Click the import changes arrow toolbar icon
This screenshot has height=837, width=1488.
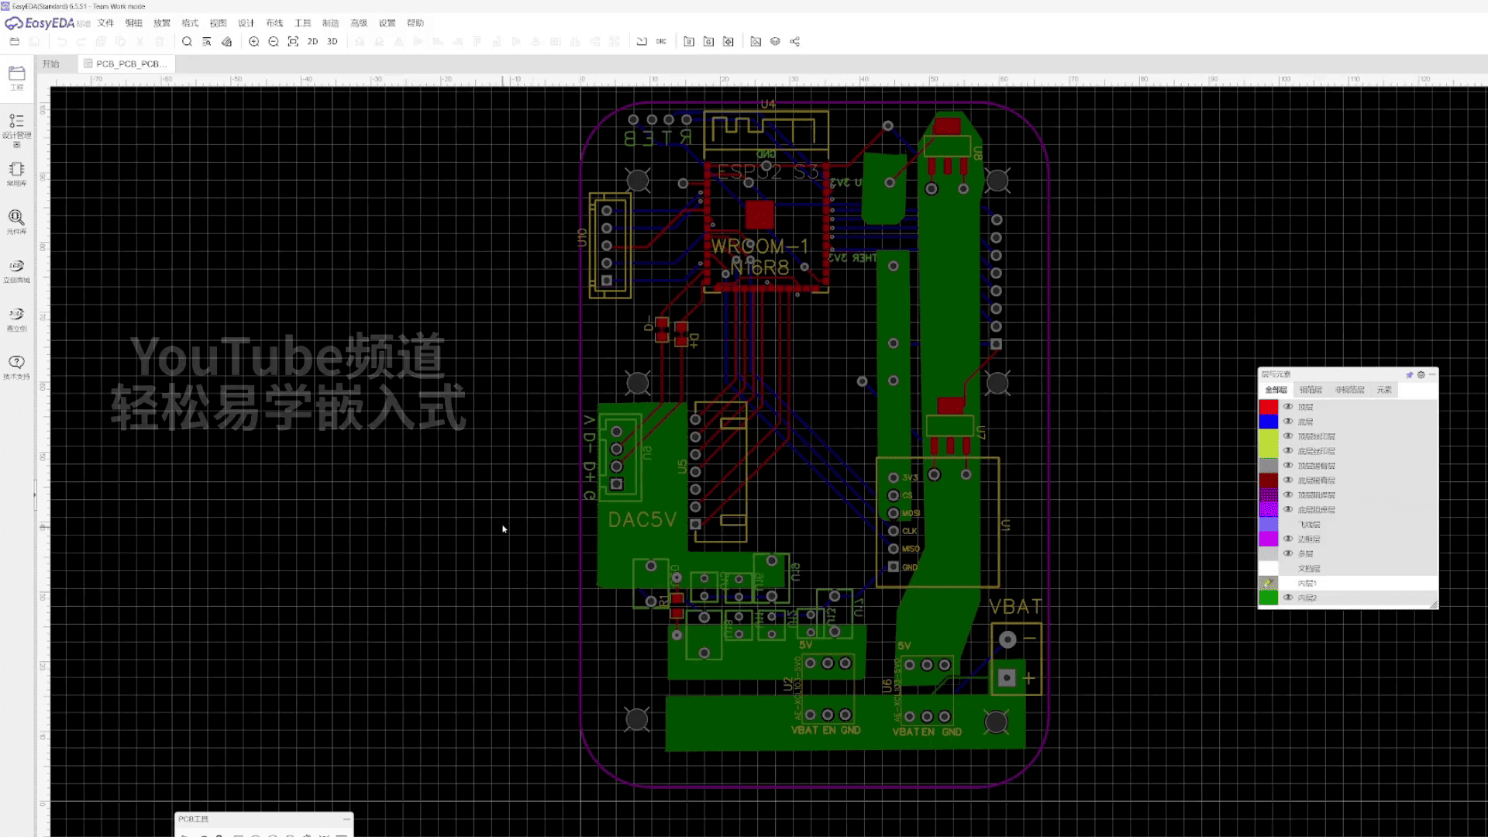[x=642, y=42]
